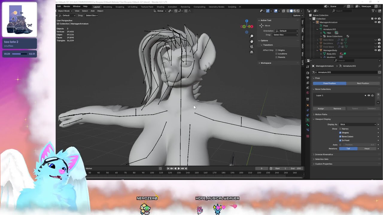Open the Display As Stick dropdown

(358, 125)
